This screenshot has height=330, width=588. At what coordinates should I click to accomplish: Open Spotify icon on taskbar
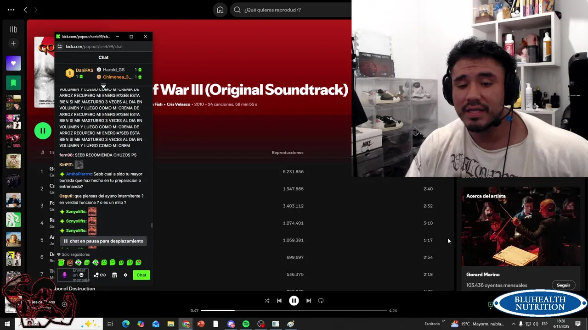[246, 324]
